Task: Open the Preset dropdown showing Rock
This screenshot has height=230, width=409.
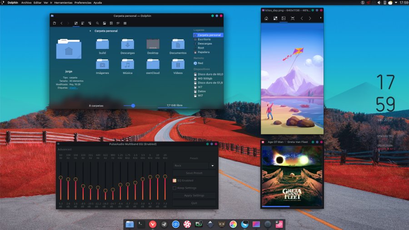Action: click(195, 166)
